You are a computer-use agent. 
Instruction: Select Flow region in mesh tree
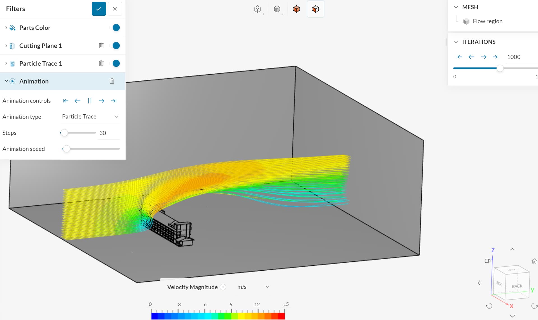pos(487,21)
